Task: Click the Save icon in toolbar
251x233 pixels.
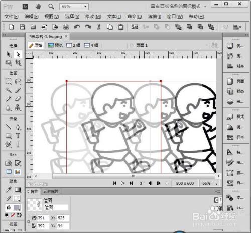Action: point(22,27)
